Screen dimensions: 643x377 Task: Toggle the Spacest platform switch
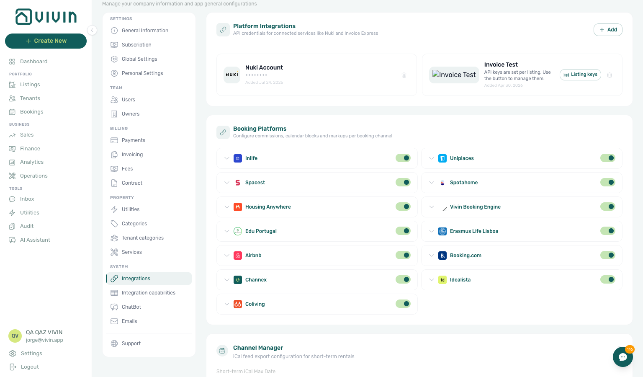click(403, 182)
